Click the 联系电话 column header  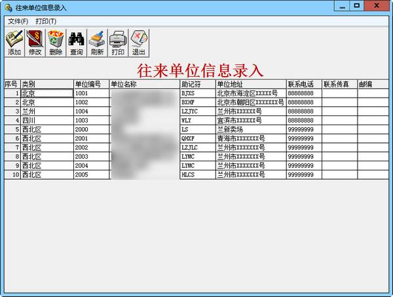click(304, 85)
